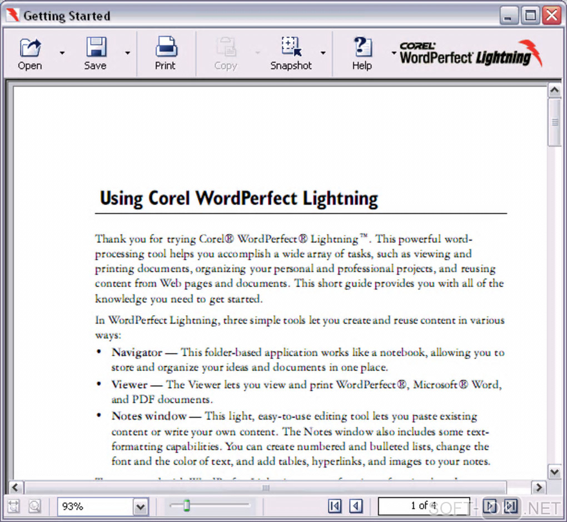The width and height of the screenshot is (567, 522).
Task: Go to the last page button
Action: [x=511, y=506]
